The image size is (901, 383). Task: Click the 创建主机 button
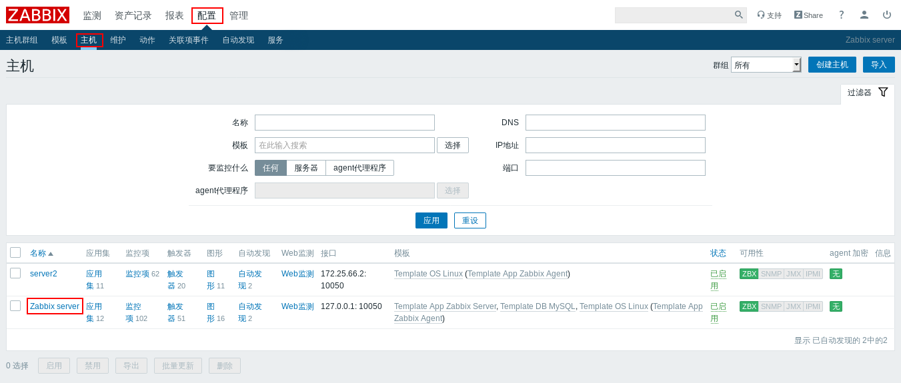[x=832, y=65]
